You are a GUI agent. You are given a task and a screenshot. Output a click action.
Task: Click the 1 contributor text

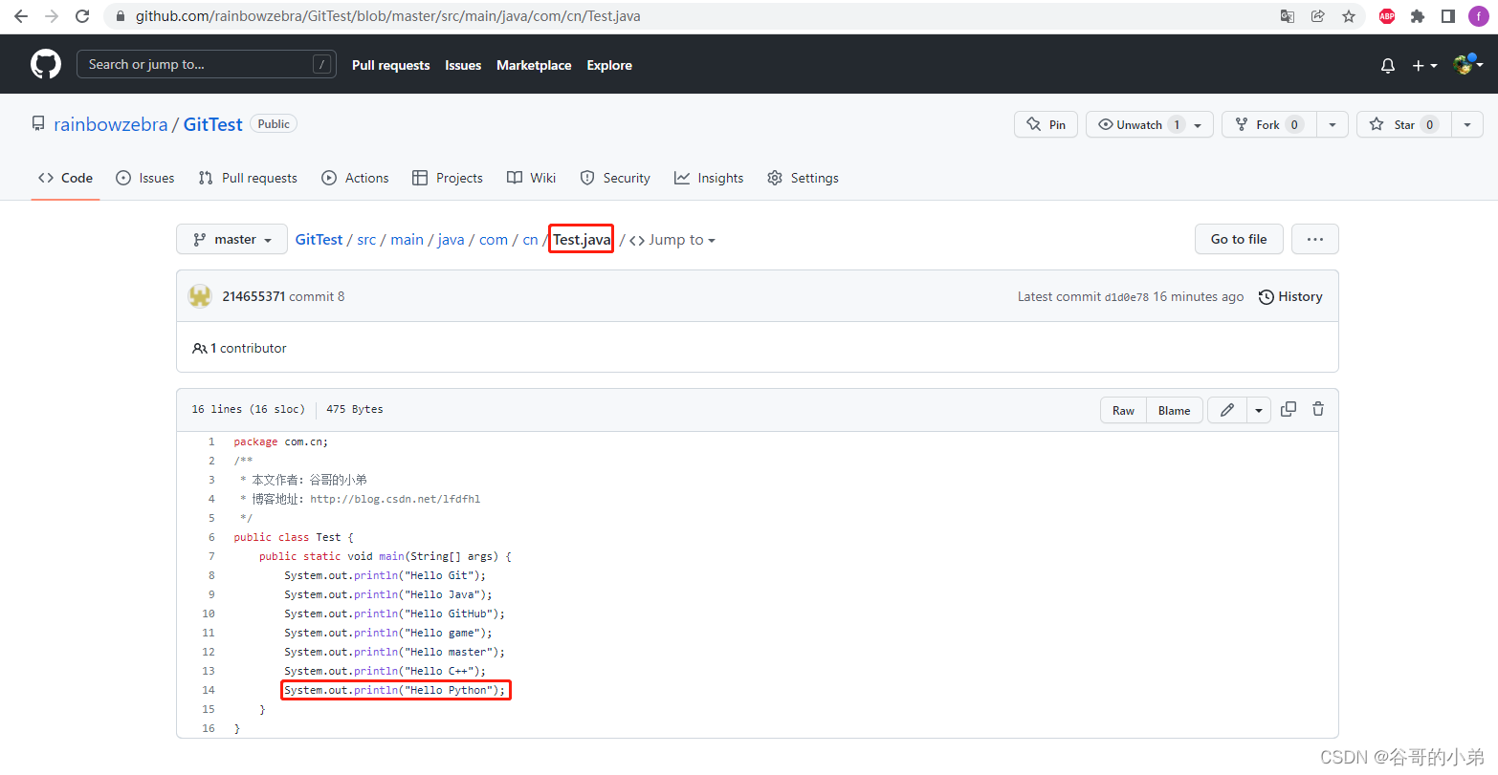[239, 348]
